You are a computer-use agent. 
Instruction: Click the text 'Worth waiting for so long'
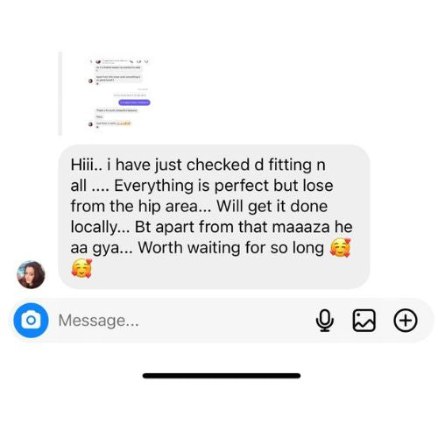click(230, 248)
